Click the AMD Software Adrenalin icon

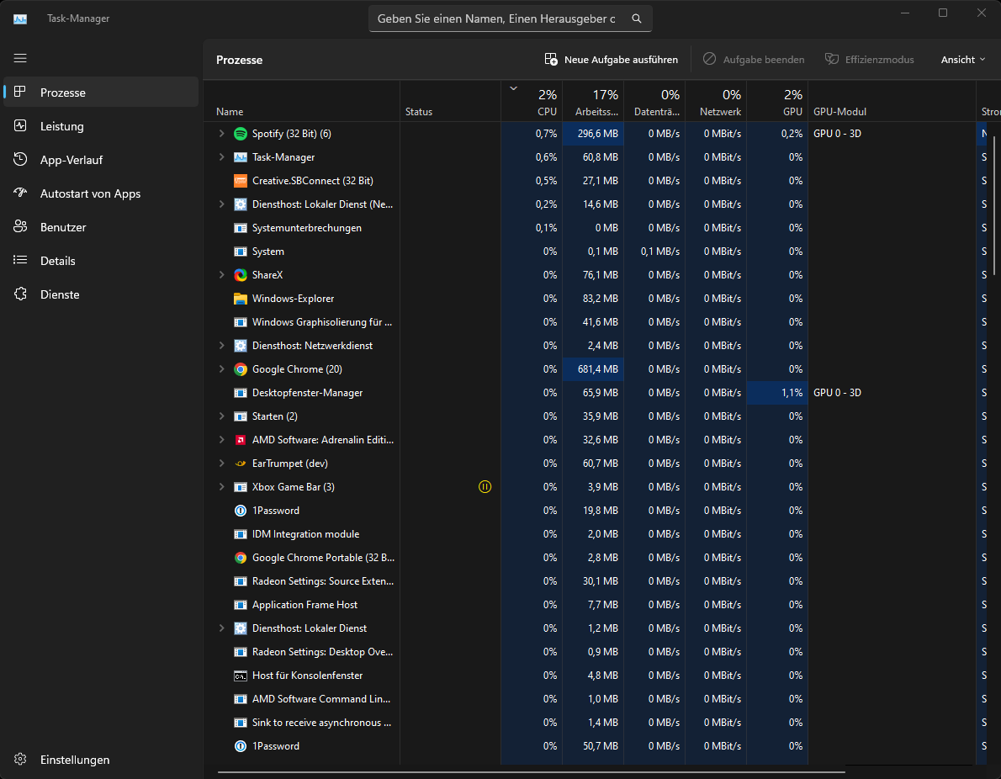tap(240, 440)
